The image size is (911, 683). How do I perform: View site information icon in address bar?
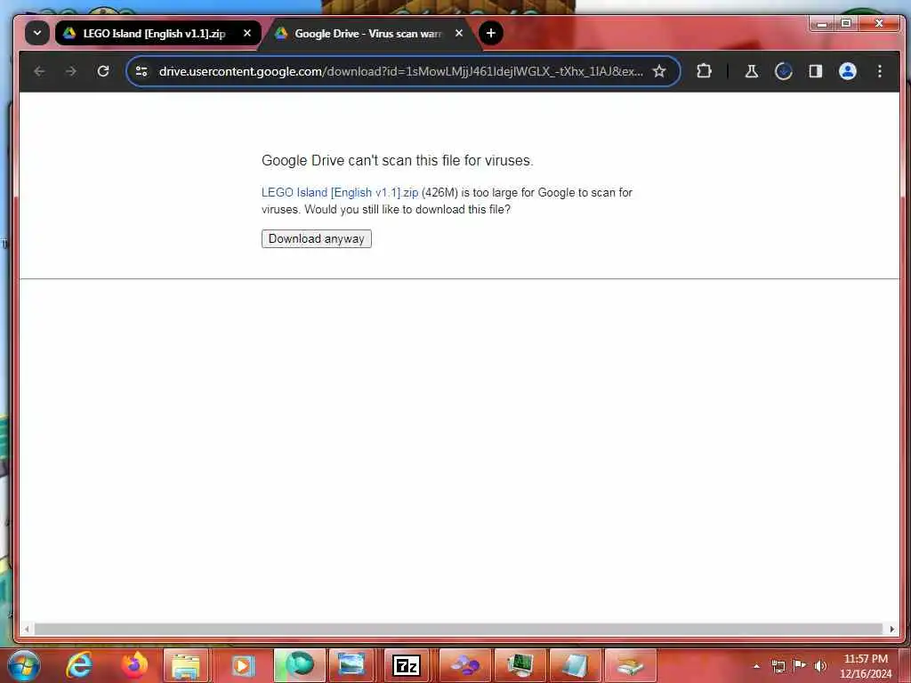pos(141,71)
